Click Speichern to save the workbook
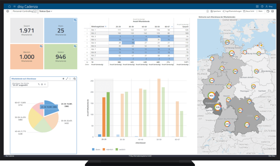The width and height of the screenshot is (280, 166). (x=216, y=11)
